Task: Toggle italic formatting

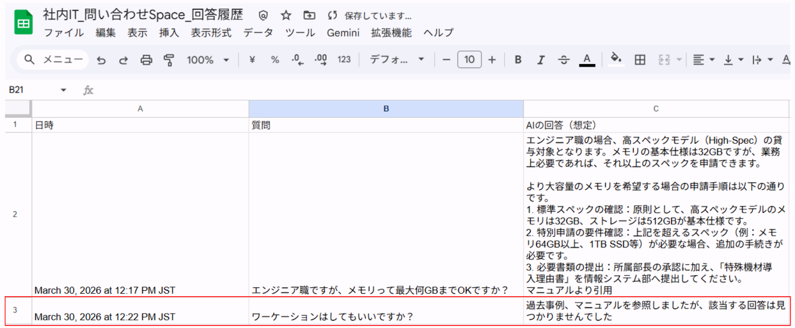Action: pos(541,60)
